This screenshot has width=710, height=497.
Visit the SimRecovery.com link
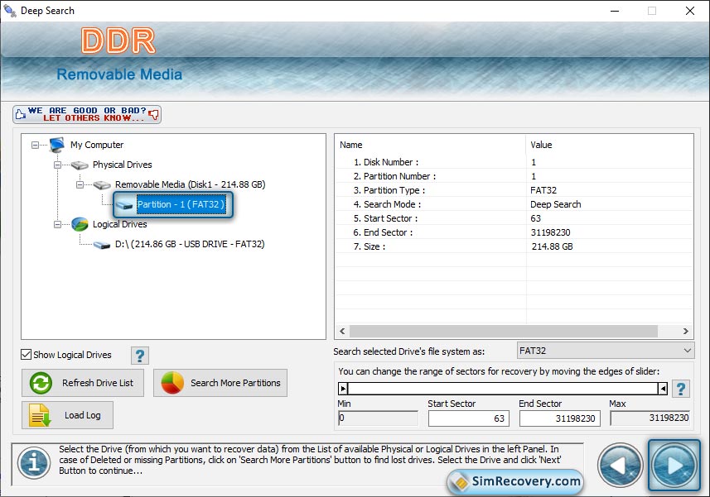click(x=516, y=481)
